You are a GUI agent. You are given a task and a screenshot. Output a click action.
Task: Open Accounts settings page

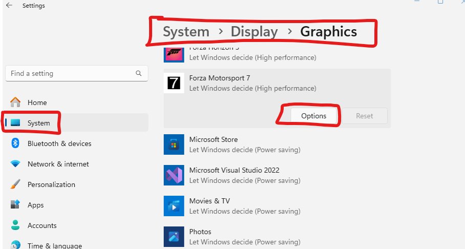[x=77, y=225]
